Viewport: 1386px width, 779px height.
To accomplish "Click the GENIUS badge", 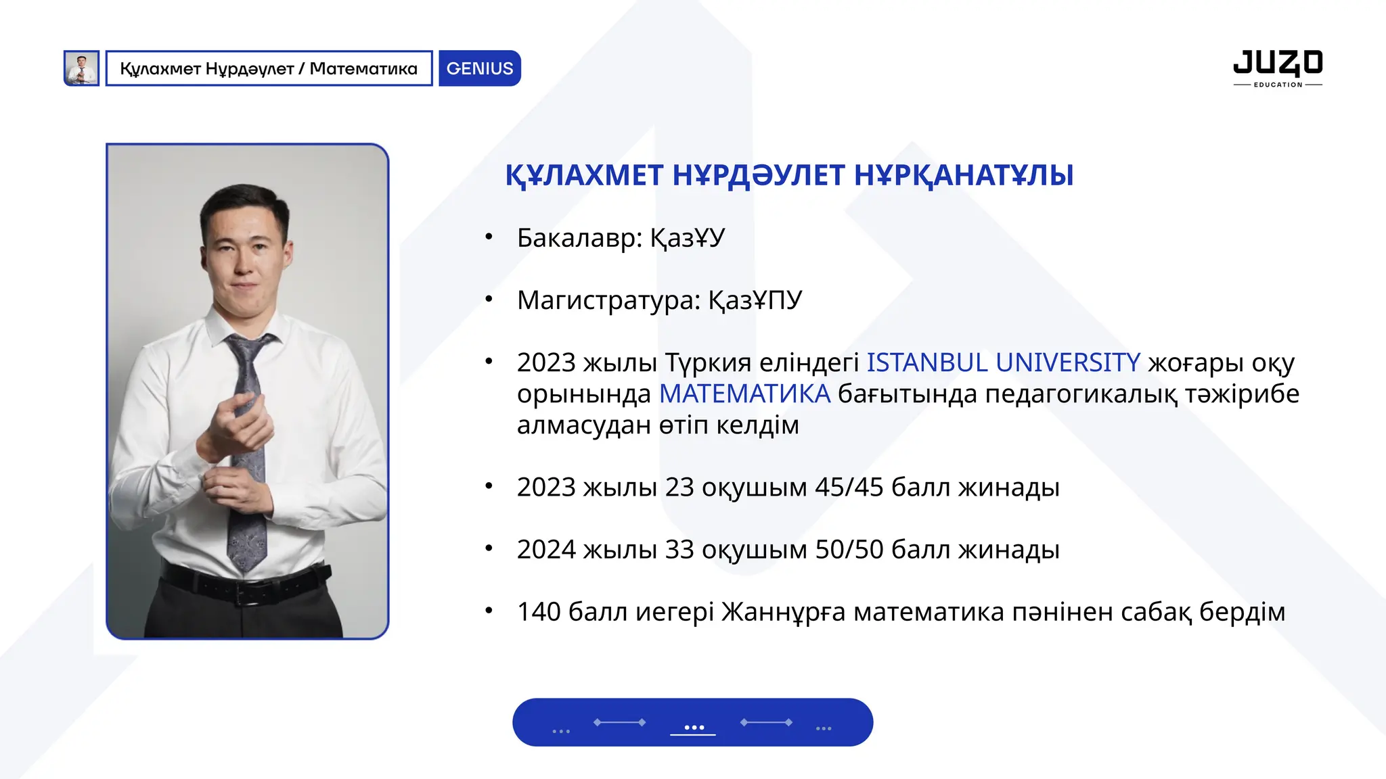I will [479, 68].
